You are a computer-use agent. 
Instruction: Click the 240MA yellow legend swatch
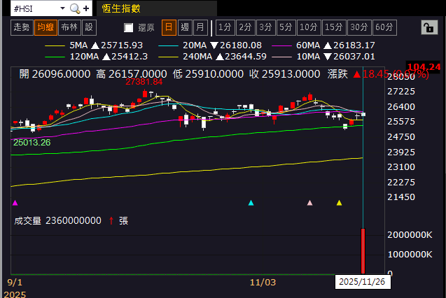click(168, 57)
